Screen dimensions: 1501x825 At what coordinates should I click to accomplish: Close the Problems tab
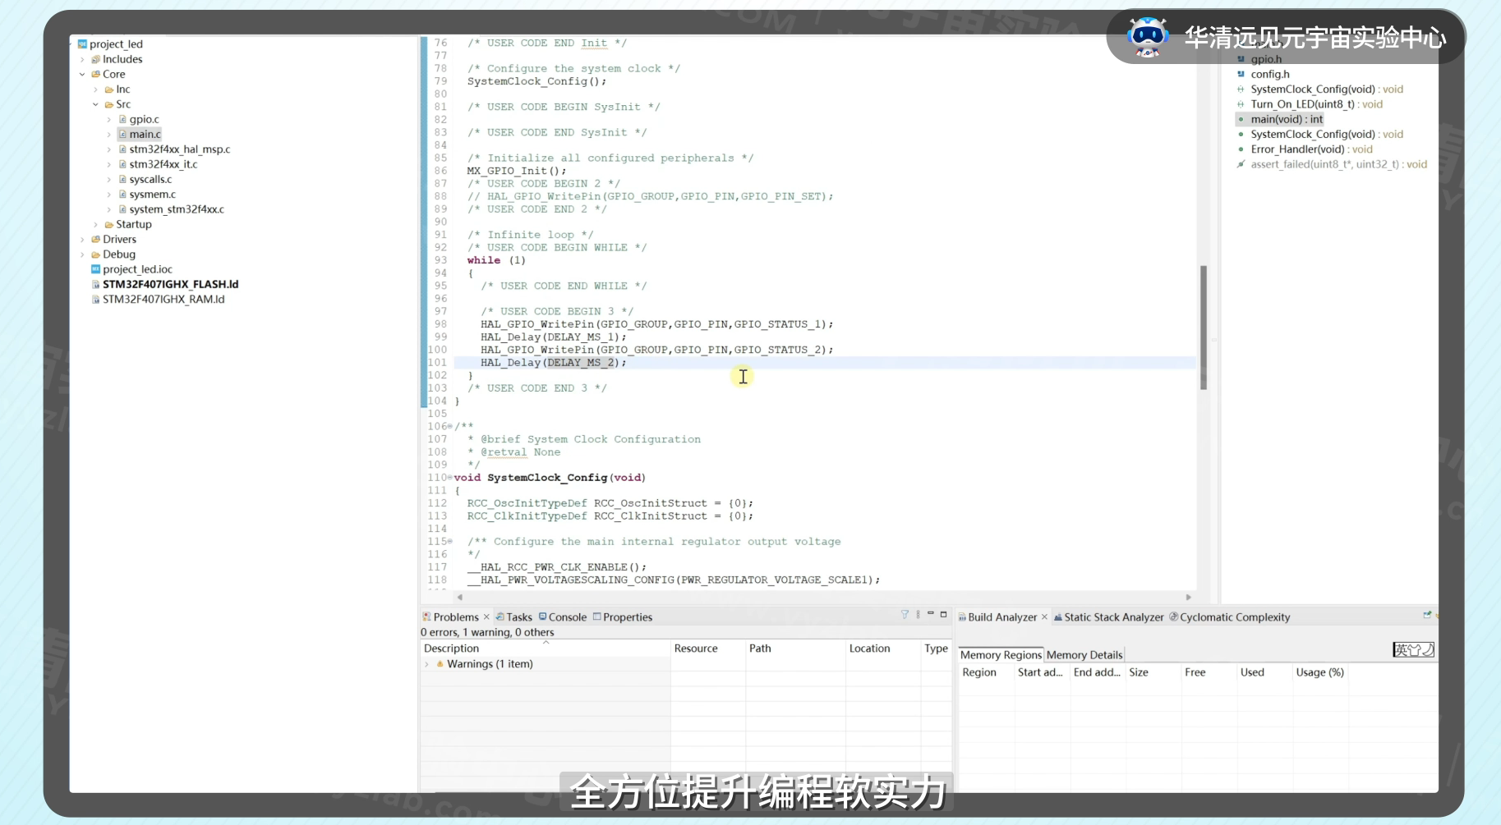[x=486, y=617]
